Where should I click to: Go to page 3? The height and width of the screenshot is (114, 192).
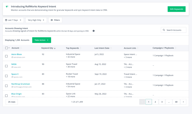[x=162, y=102]
